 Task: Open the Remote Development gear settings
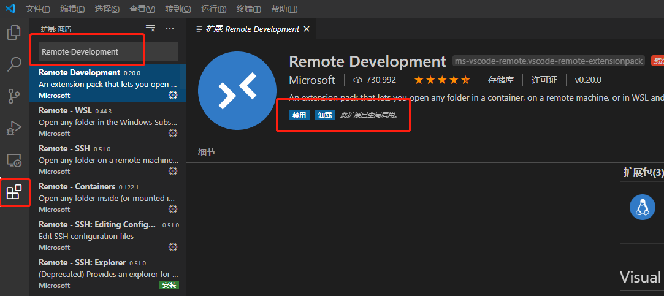(x=173, y=95)
